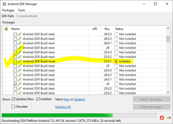This screenshot has width=173, height=124.
Task: Click the API column header
Action: [x=95, y=29]
